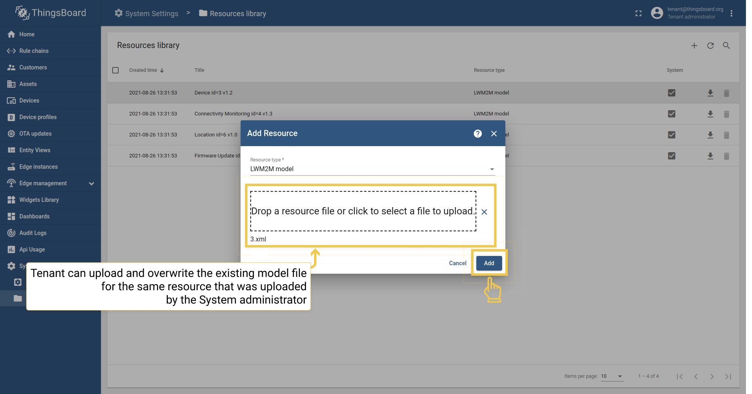This screenshot has height=394, width=752.
Task: Click the file drop zone to select a file
Action: (x=363, y=211)
